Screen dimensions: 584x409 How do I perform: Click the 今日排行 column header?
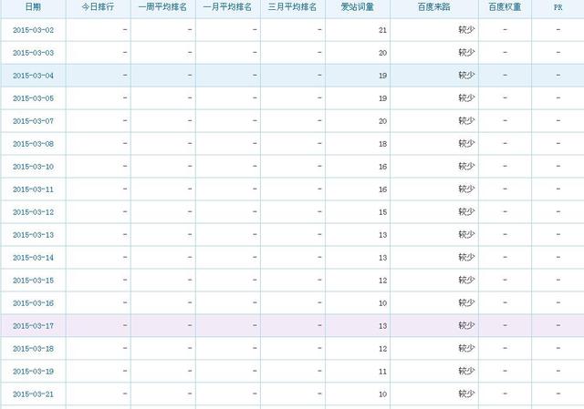click(98, 7)
